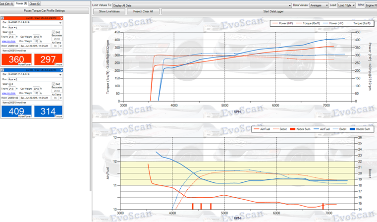
Task: Click the Car Weight field in Run #1
Action: tap(42, 37)
